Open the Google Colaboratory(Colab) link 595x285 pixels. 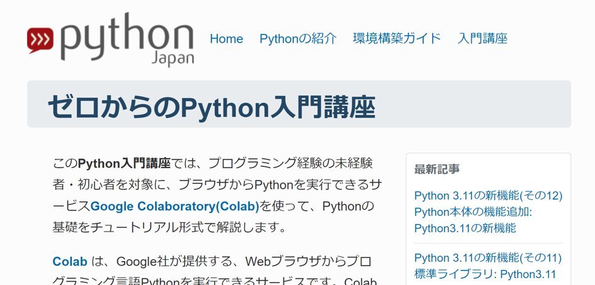(175, 206)
